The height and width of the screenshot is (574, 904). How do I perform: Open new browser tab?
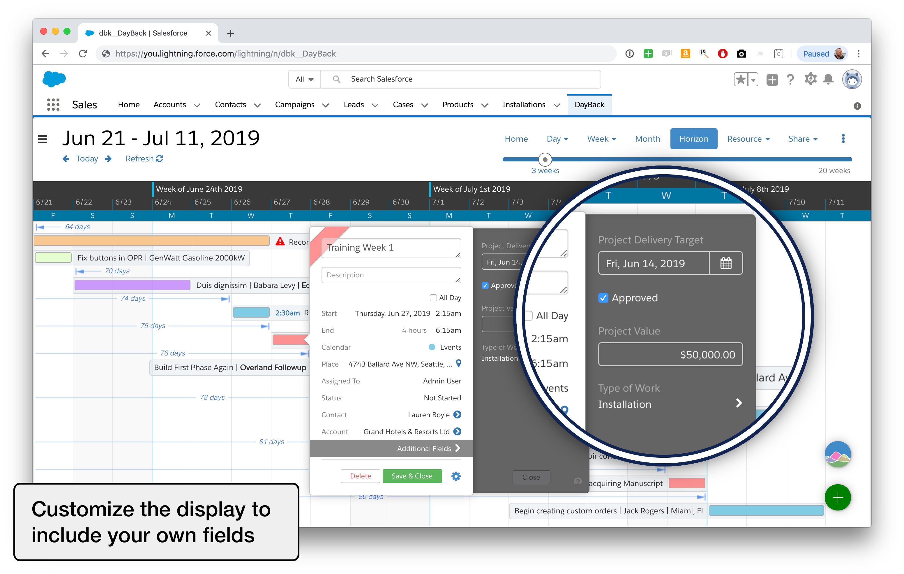[230, 33]
